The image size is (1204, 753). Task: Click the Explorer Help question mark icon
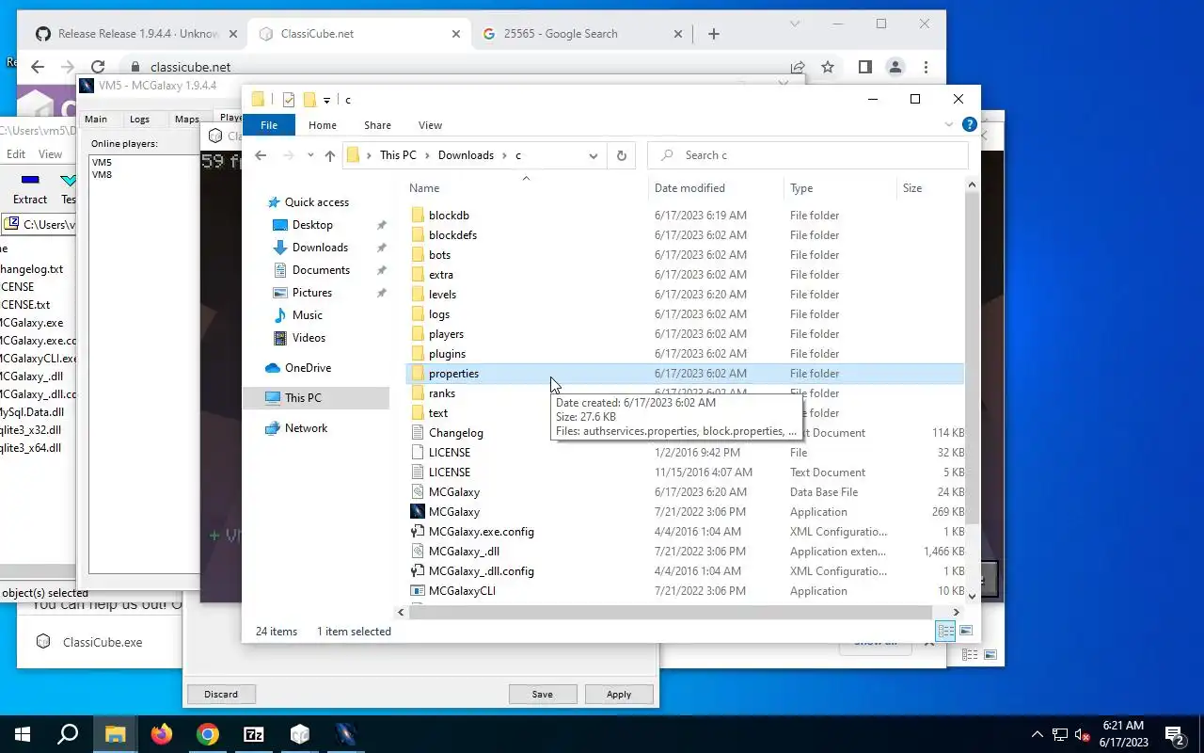(970, 124)
